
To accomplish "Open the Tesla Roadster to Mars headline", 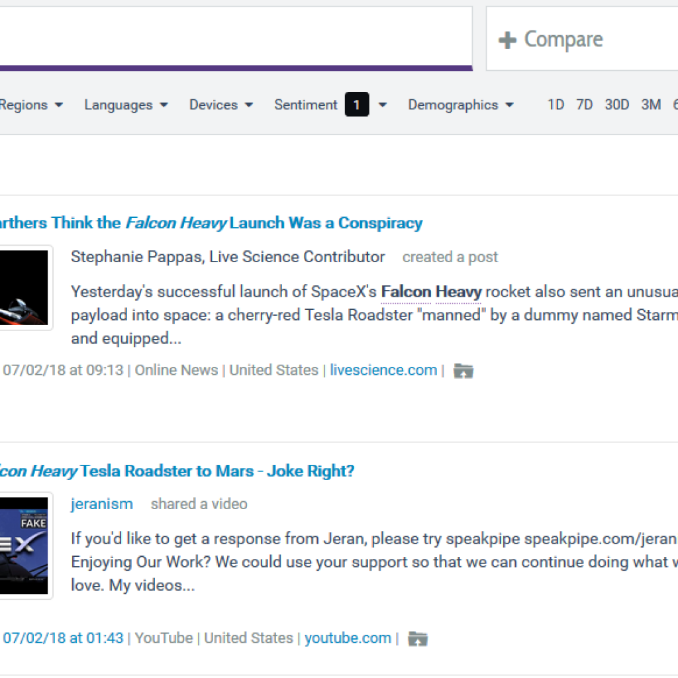I will point(177,471).
